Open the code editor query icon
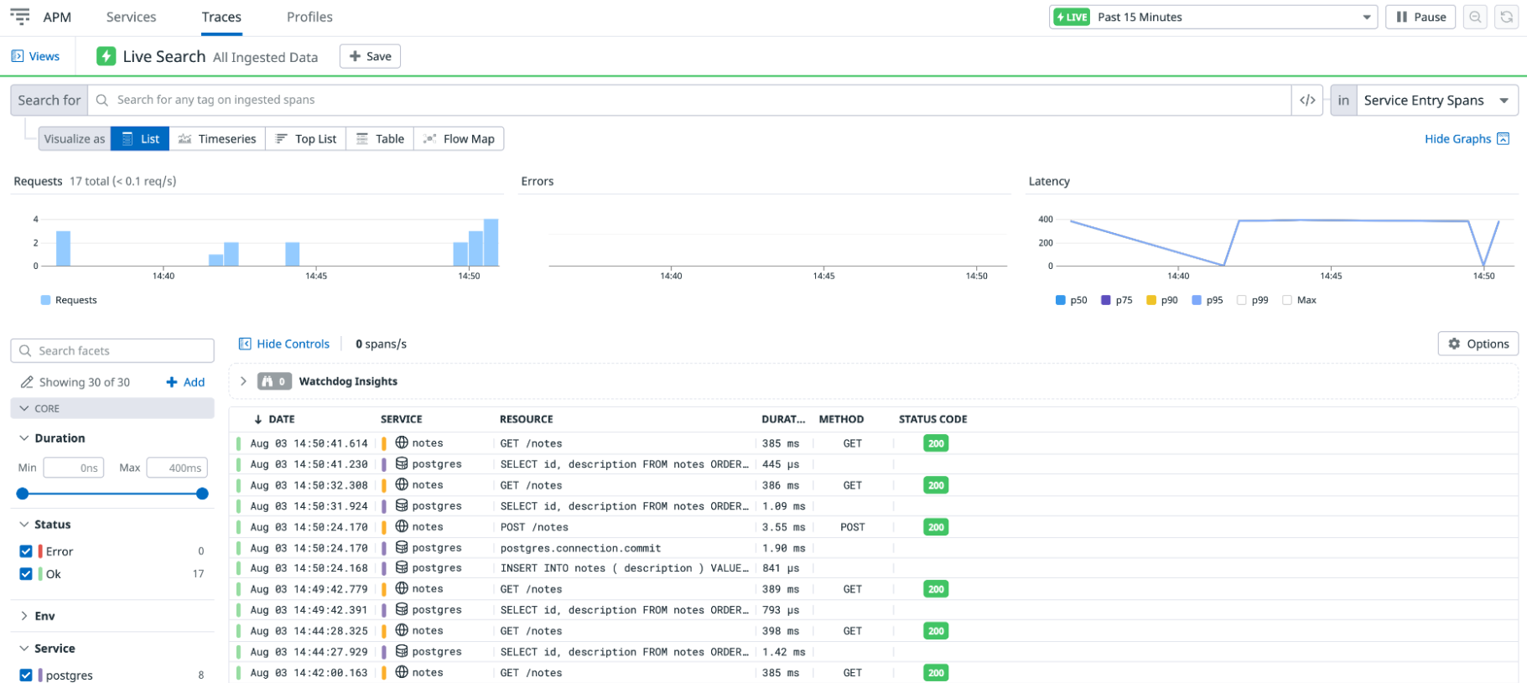This screenshot has width=1527, height=683. click(x=1307, y=101)
